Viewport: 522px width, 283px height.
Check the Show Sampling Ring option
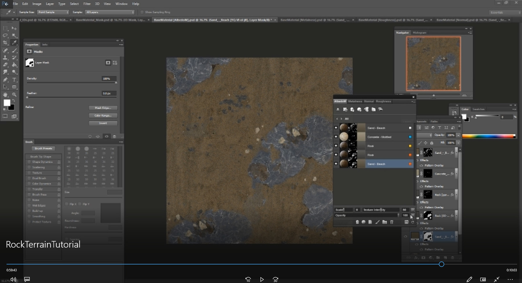coord(142,12)
